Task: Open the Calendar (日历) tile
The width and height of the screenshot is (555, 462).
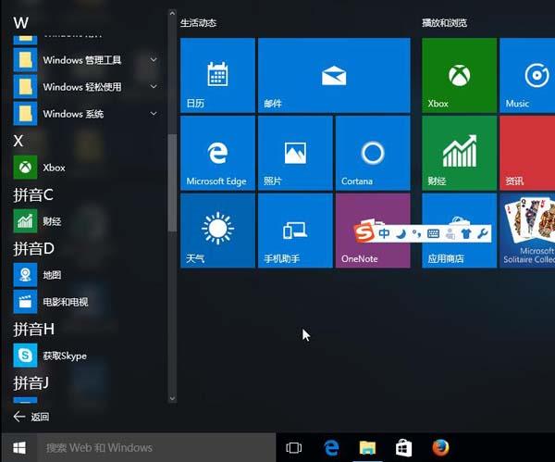Action: click(x=217, y=76)
